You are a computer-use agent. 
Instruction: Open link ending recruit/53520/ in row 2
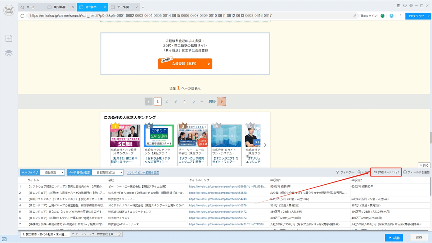[218, 193]
